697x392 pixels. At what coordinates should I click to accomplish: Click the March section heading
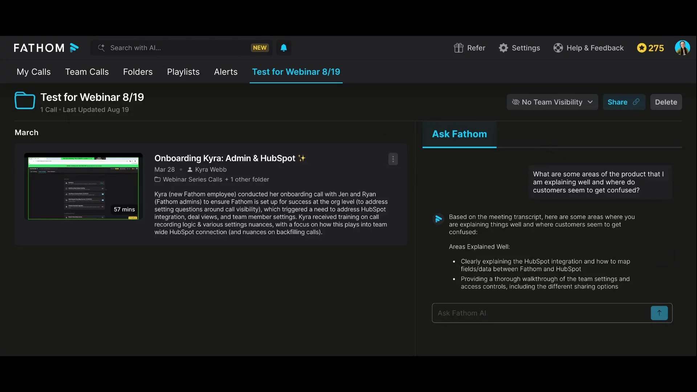click(27, 132)
